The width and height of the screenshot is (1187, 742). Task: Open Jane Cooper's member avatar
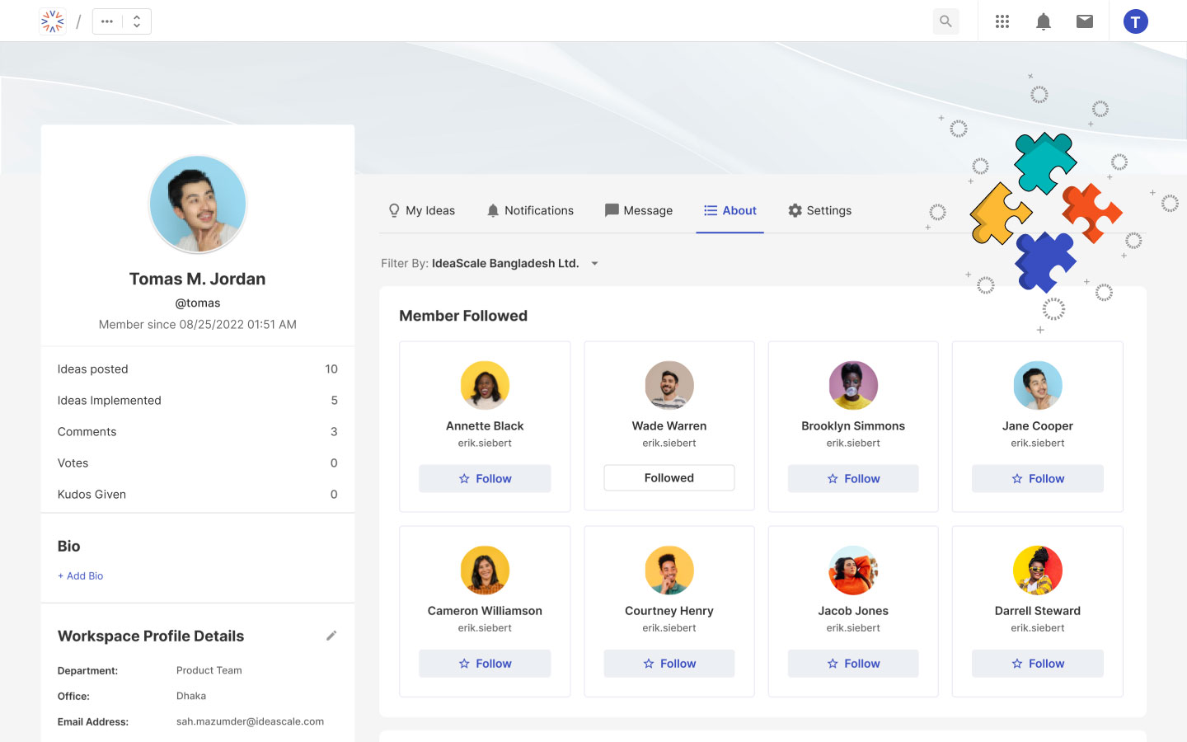[1037, 386]
